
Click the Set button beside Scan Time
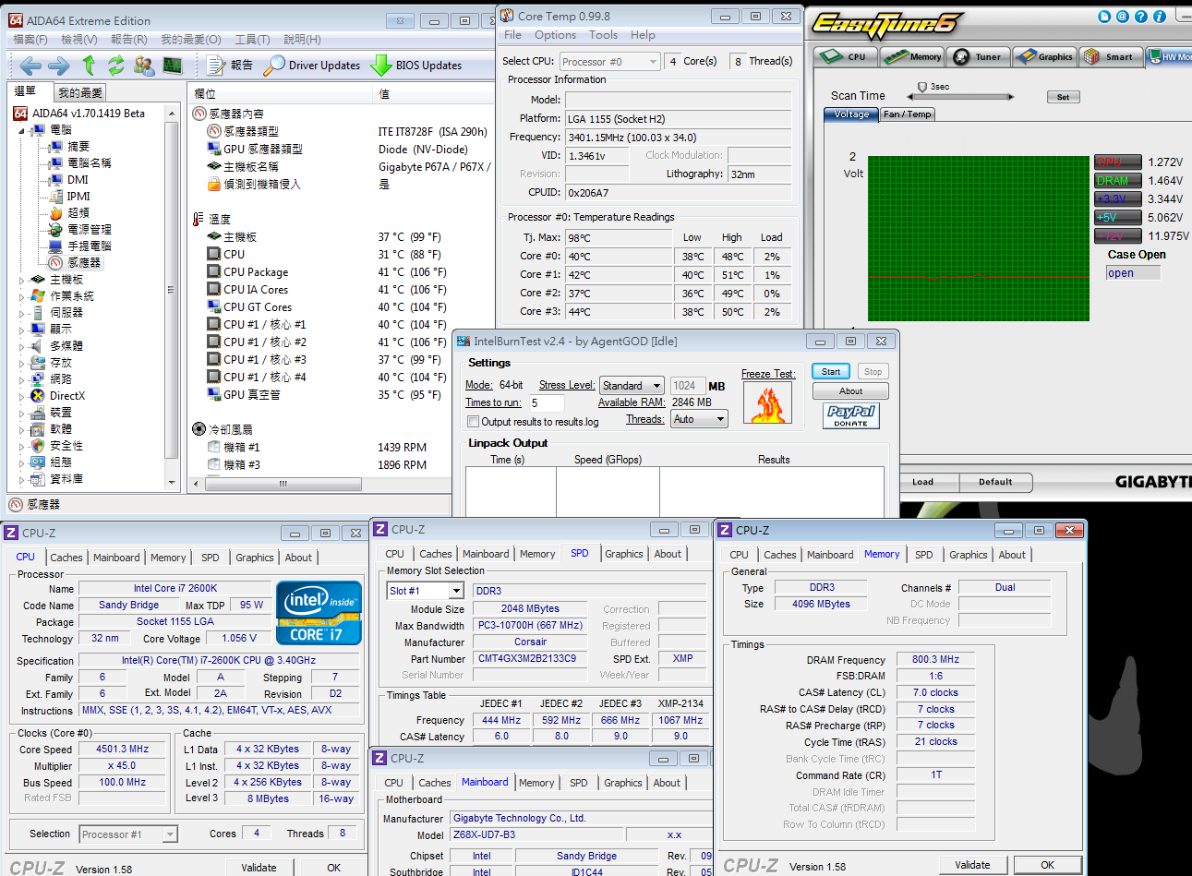[x=1063, y=97]
